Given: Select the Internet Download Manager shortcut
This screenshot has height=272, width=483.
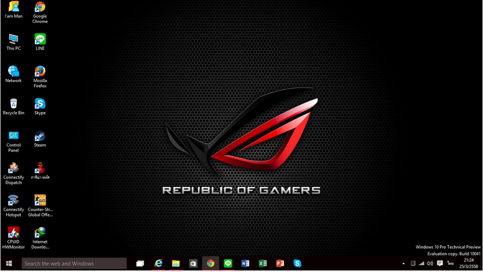Looking at the screenshot, I should tap(40, 238).
